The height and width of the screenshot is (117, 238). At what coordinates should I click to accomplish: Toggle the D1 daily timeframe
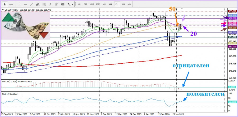pyautogui.click(x=117, y=4)
